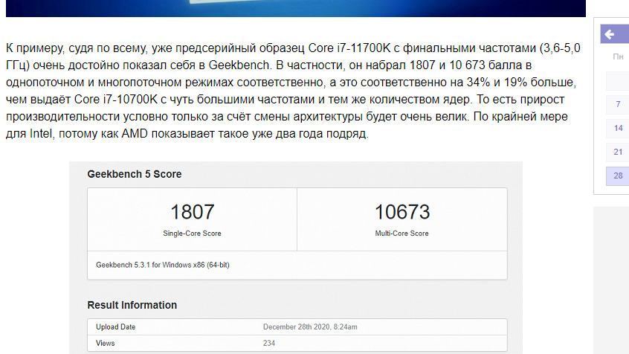Click the 'Result Information' heading

(132, 305)
